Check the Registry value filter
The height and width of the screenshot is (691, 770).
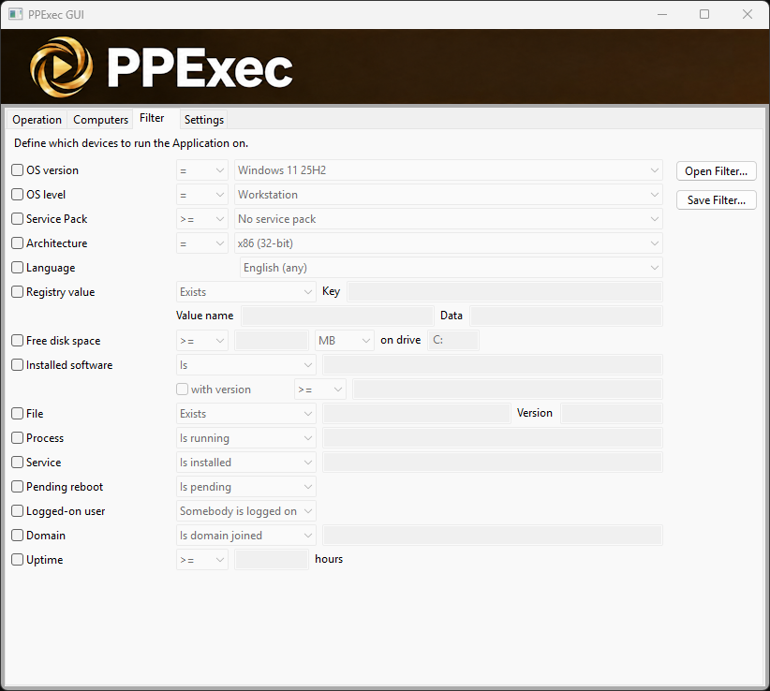pyautogui.click(x=17, y=291)
